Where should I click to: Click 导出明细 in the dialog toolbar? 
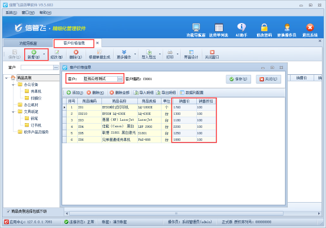pyautogui.click(x=166, y=92)
